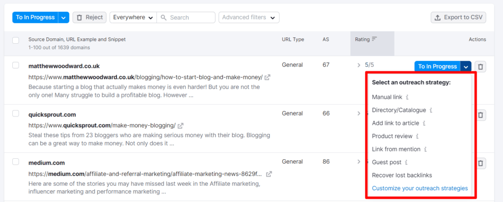Click info icon next to Guest post
503x202 pixels.
(406, 162)
